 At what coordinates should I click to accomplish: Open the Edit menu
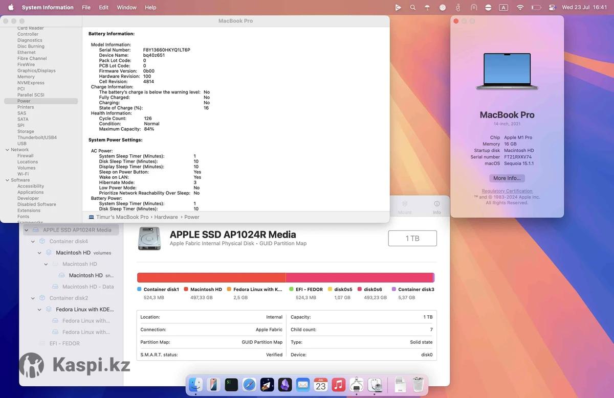point(103,7)
